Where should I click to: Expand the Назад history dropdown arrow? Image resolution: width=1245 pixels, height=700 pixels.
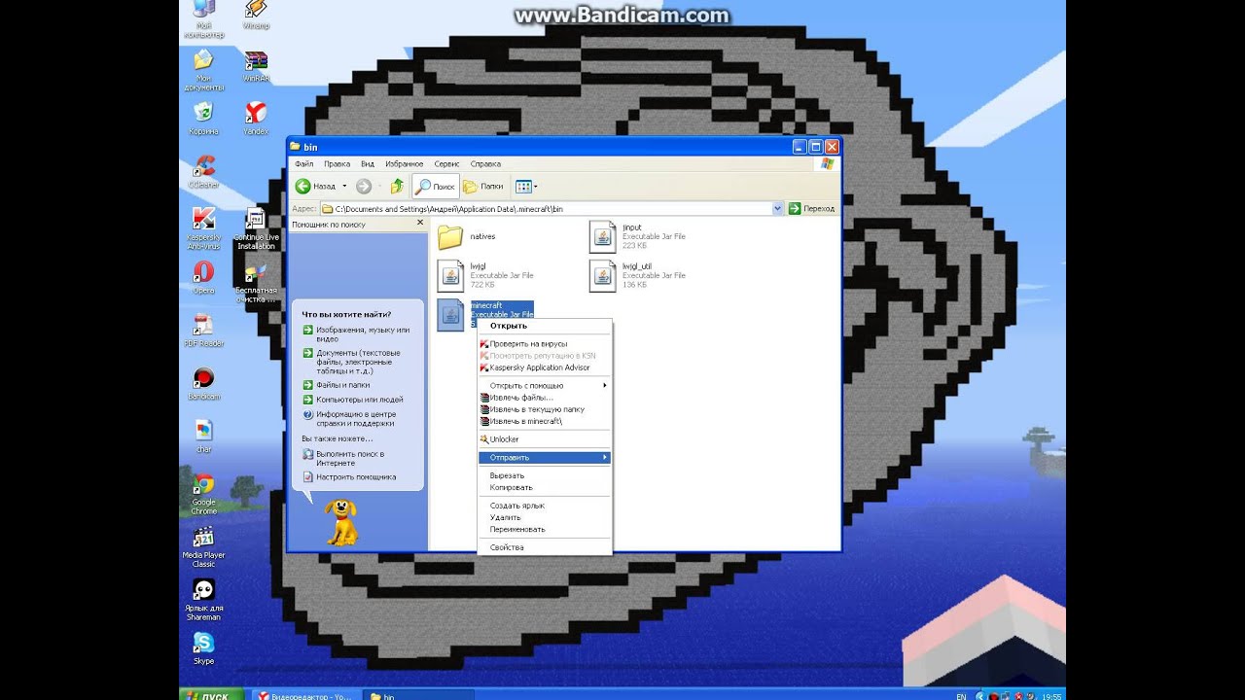coord(344,186)
